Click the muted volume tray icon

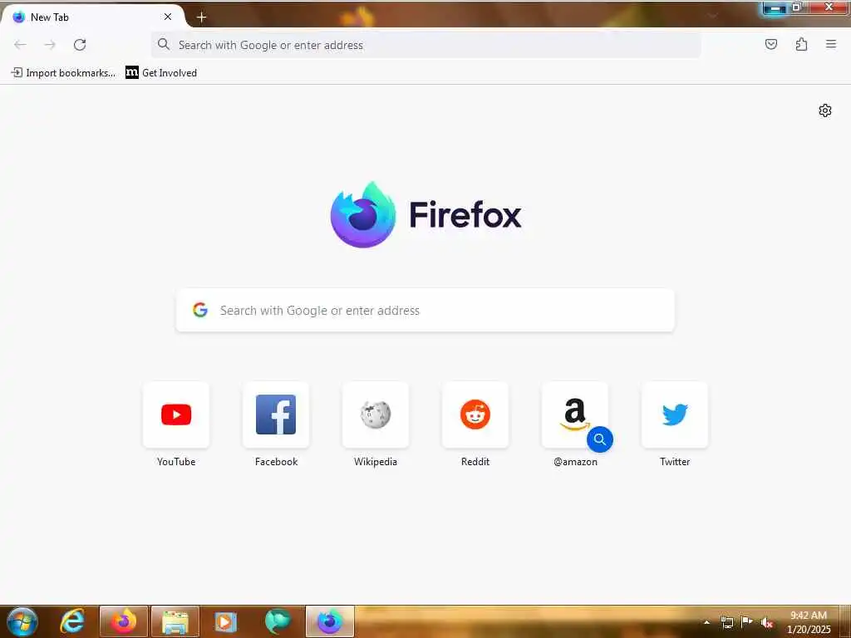767,623
